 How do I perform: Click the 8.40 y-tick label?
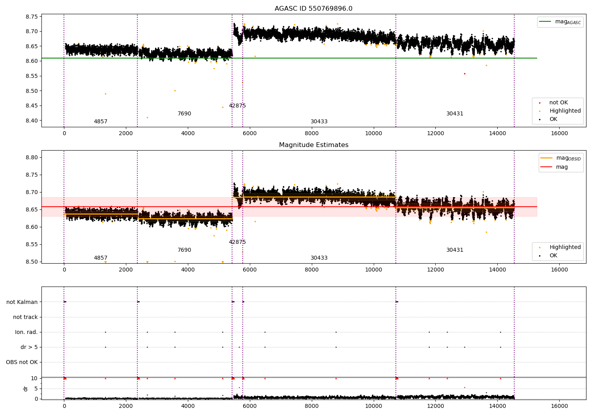coord(32,121)
